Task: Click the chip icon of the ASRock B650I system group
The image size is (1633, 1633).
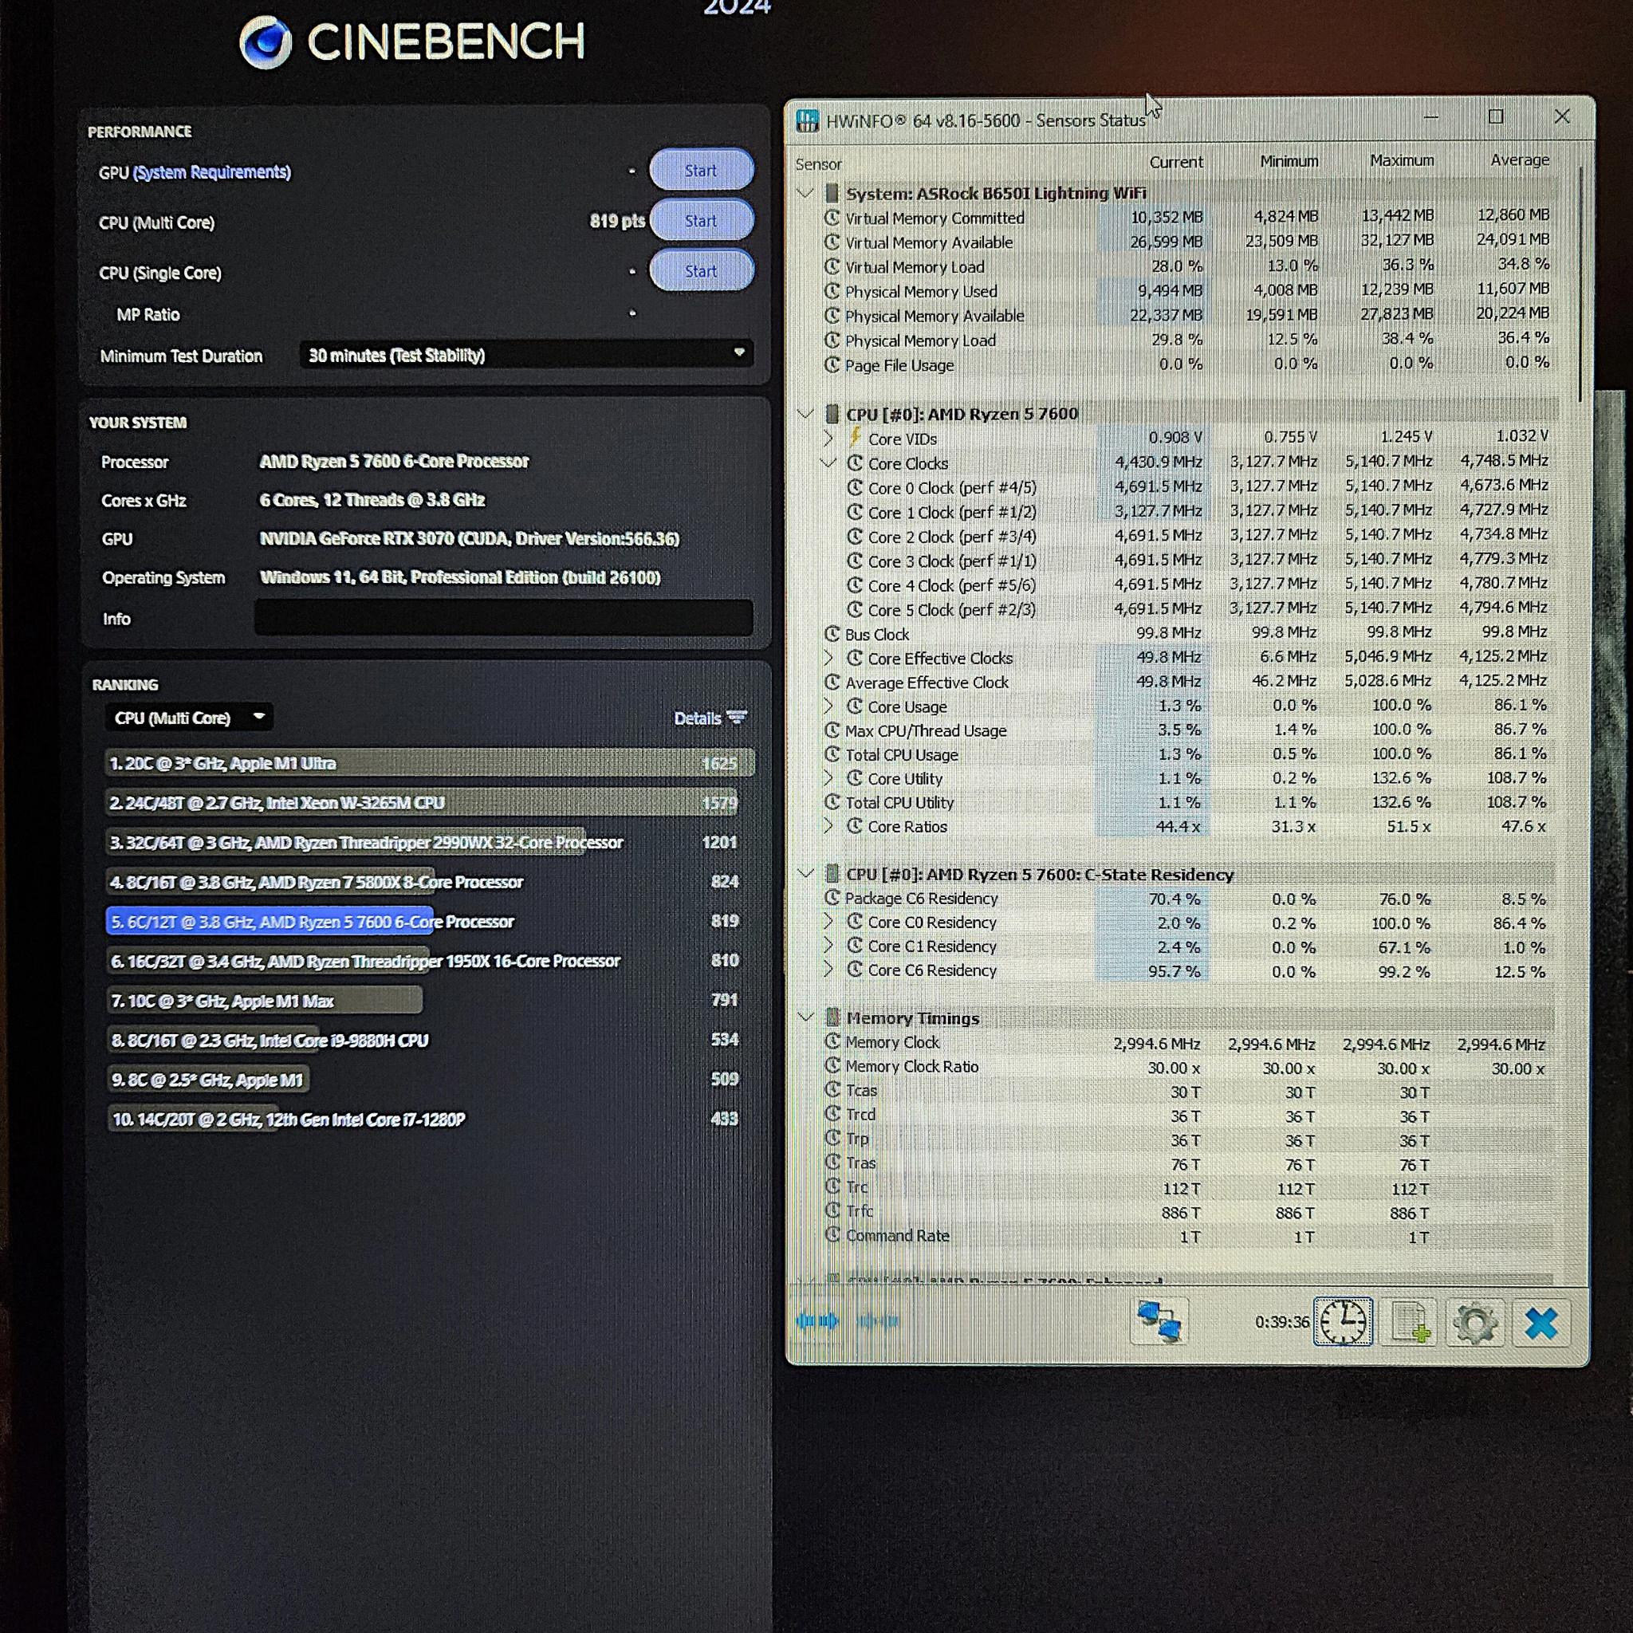Action: (832, 194)
